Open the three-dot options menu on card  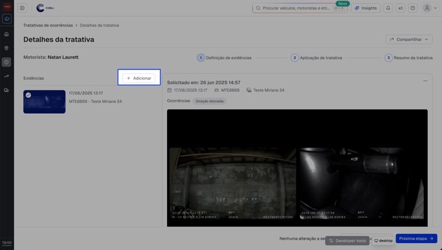[425, 81]
